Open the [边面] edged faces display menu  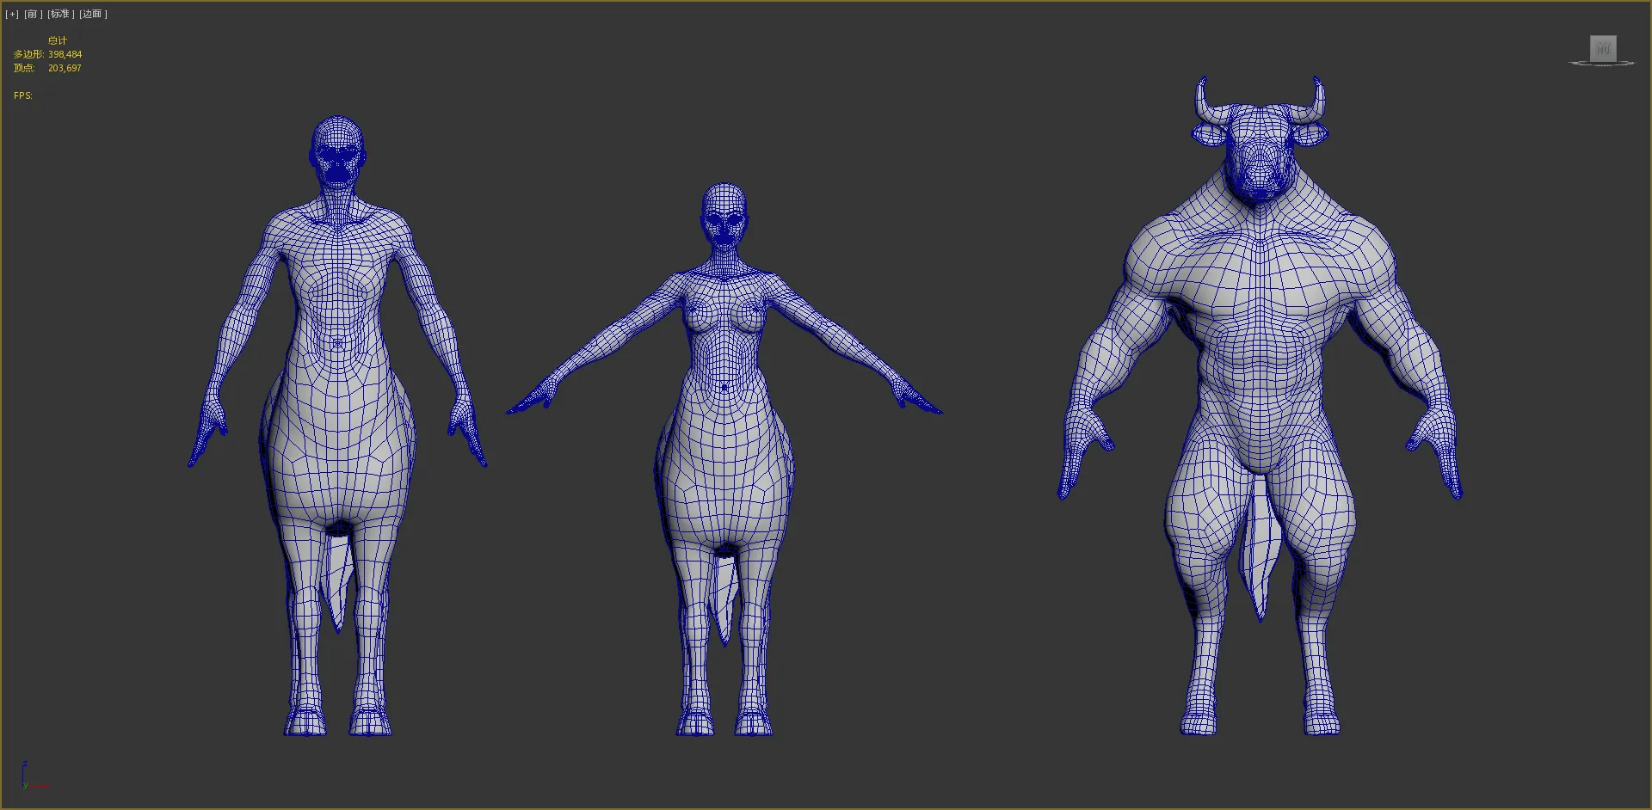point(93,14)
